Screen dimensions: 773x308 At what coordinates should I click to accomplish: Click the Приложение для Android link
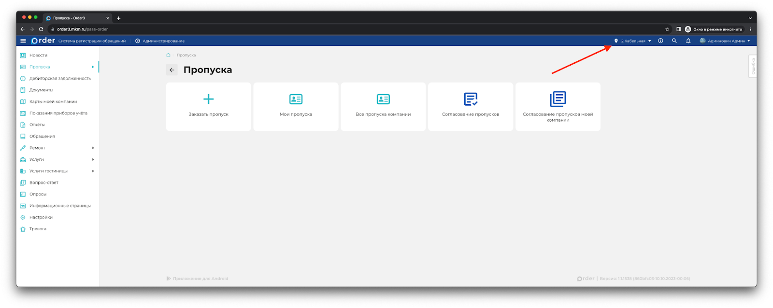(x=200, y=279)
